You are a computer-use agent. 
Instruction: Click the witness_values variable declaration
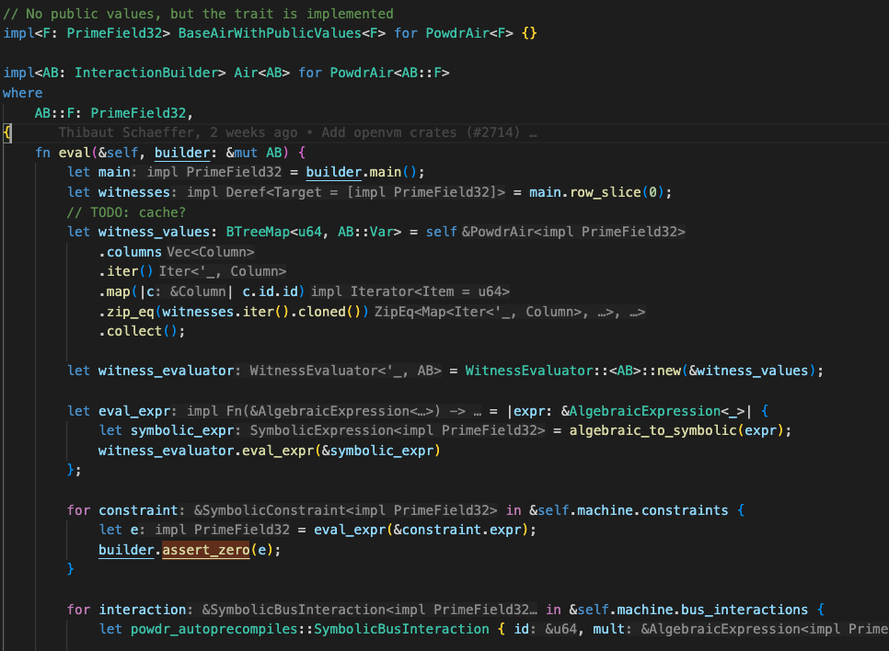pos(154,232)
